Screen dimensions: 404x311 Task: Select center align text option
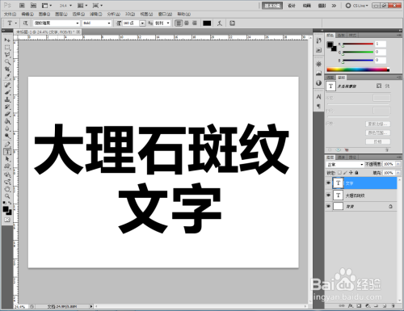187,23
